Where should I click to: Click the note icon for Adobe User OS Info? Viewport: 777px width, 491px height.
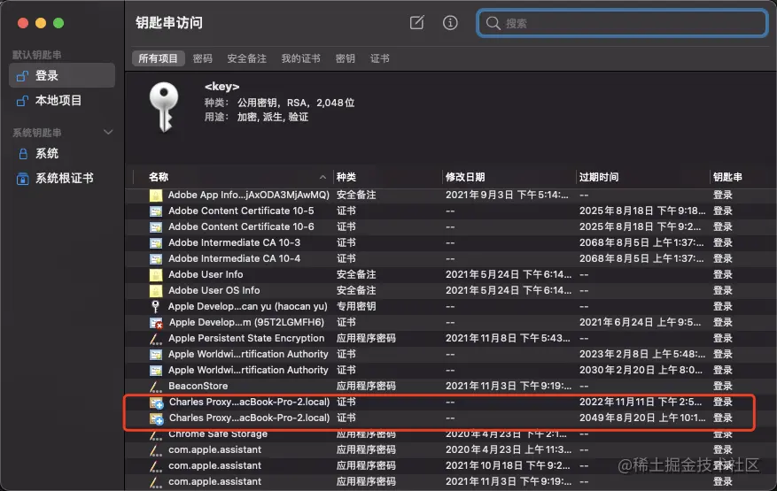coord(156,290)
